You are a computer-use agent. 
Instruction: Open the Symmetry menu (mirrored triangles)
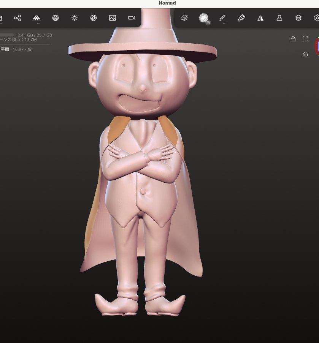tap(260, 18)
